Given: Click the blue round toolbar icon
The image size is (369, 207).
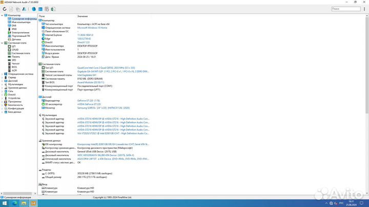Looking at the screenshot, I should [34, 9].
